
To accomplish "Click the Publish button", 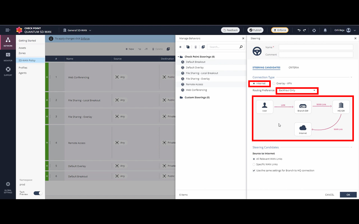I will click(255, 30).
